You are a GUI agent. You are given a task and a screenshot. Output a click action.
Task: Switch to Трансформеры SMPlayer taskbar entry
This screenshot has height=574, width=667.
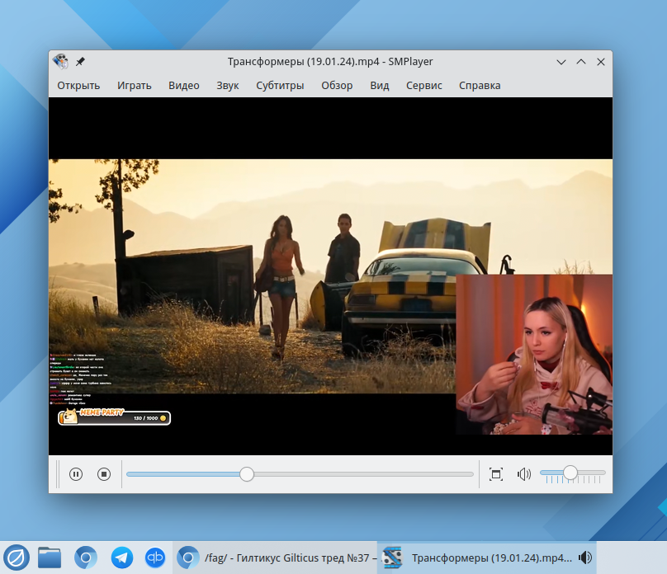tap(487, 558)
